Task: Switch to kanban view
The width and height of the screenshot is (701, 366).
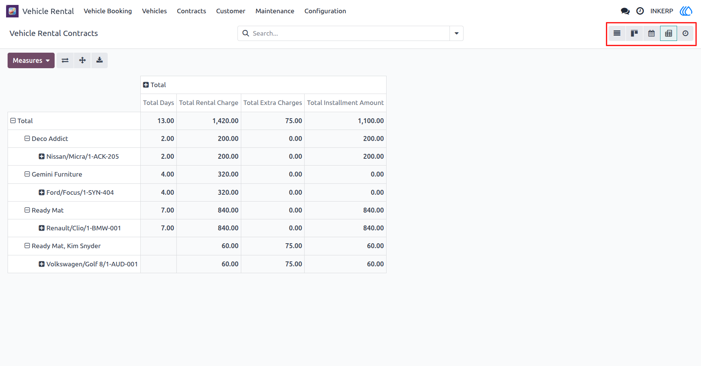Action: click(x=634, y=33)
